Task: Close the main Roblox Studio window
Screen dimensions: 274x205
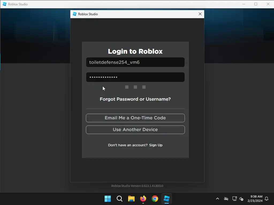Action: (x=268, y=4)
